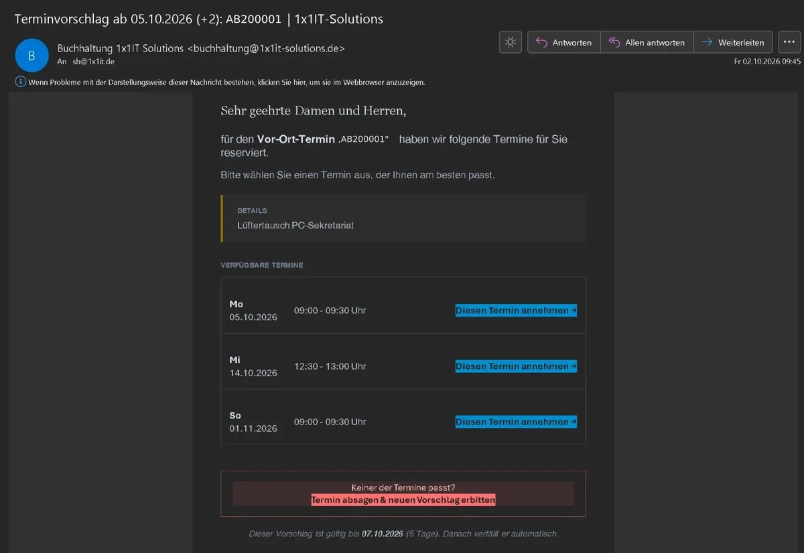The height and width of the screenshot is (553, 804).
Task: Click the heading VERFÜGBARE TERMINE
Action: coord(262,265)
